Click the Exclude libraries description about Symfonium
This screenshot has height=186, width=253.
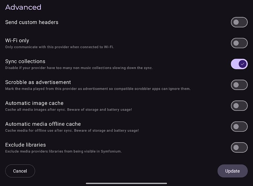(63, 151)
